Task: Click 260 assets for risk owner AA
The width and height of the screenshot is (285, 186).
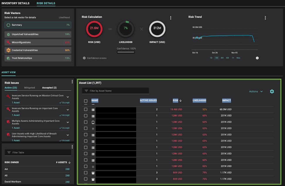Action: [x=67, y=169]
